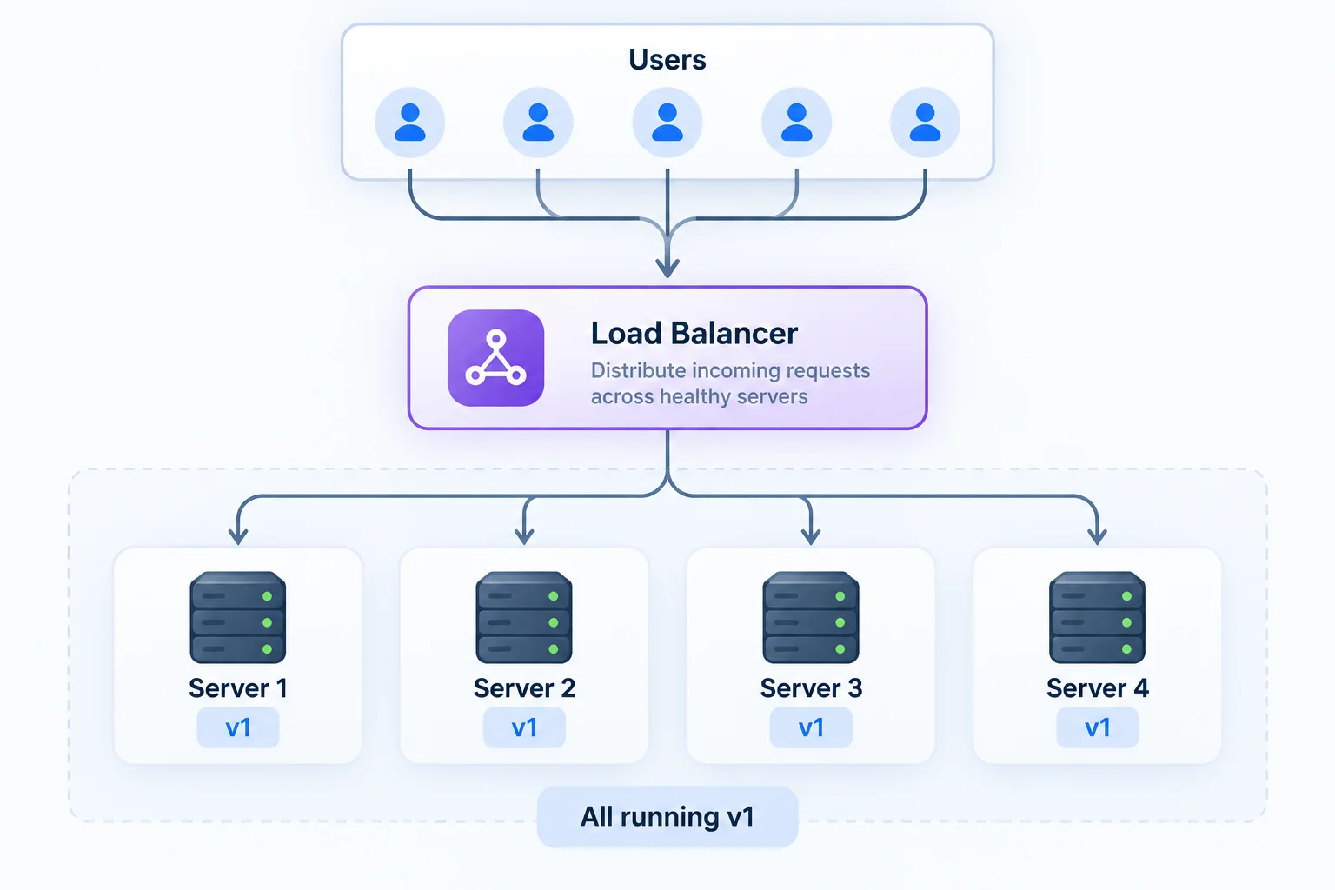Click the "Server 3" label
The image size is (1335, 890).
tap(811, 688)
